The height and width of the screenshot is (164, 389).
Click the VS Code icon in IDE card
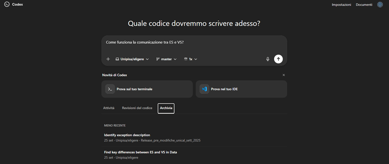coord(204,89)
